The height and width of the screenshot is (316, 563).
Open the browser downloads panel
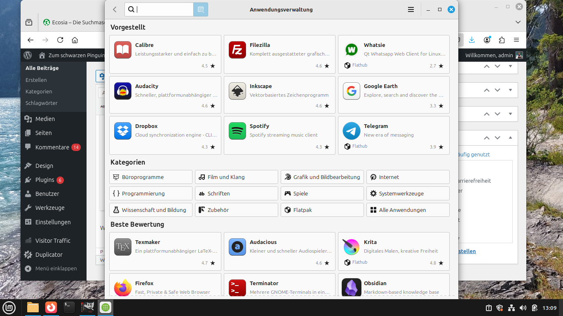472,40
